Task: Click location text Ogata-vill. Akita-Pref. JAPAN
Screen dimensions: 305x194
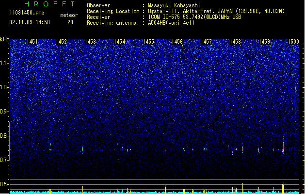Action: coord(190,11)
